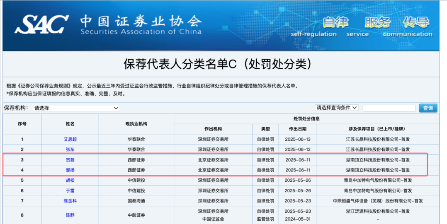447x224 pixels.
Task: Click 江苏长晶科技股份有限公司-首发 in row 1
Action: [x=378, y=140]
